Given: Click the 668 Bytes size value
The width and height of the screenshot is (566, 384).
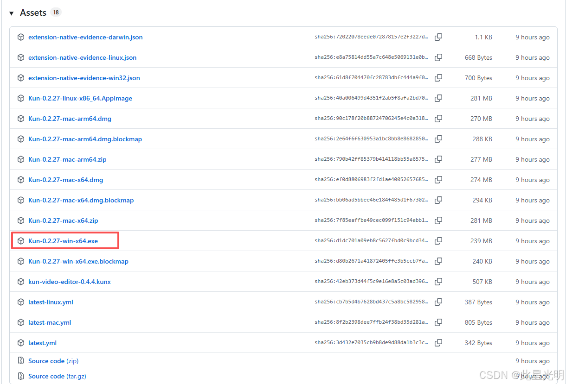Looking at the screenshot, I should [478, 57].
